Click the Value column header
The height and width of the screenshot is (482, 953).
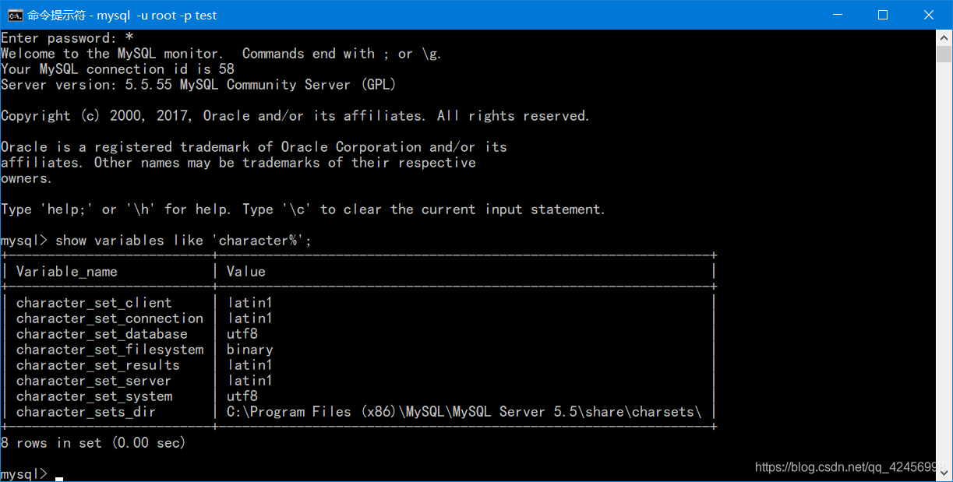(x=246, y=272)
